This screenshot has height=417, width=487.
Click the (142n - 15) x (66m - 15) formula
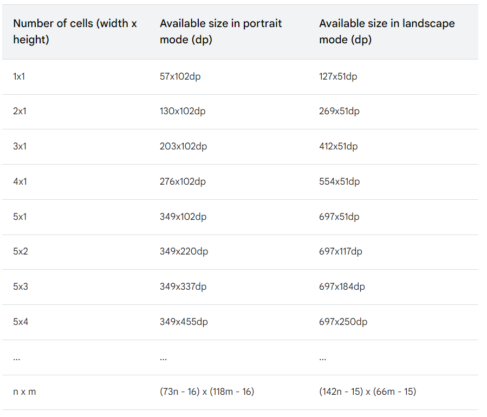click(367, 392)
